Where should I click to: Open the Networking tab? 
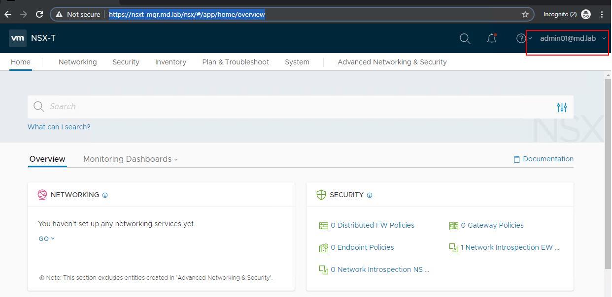pyautogui.click(x=78, y=62)
